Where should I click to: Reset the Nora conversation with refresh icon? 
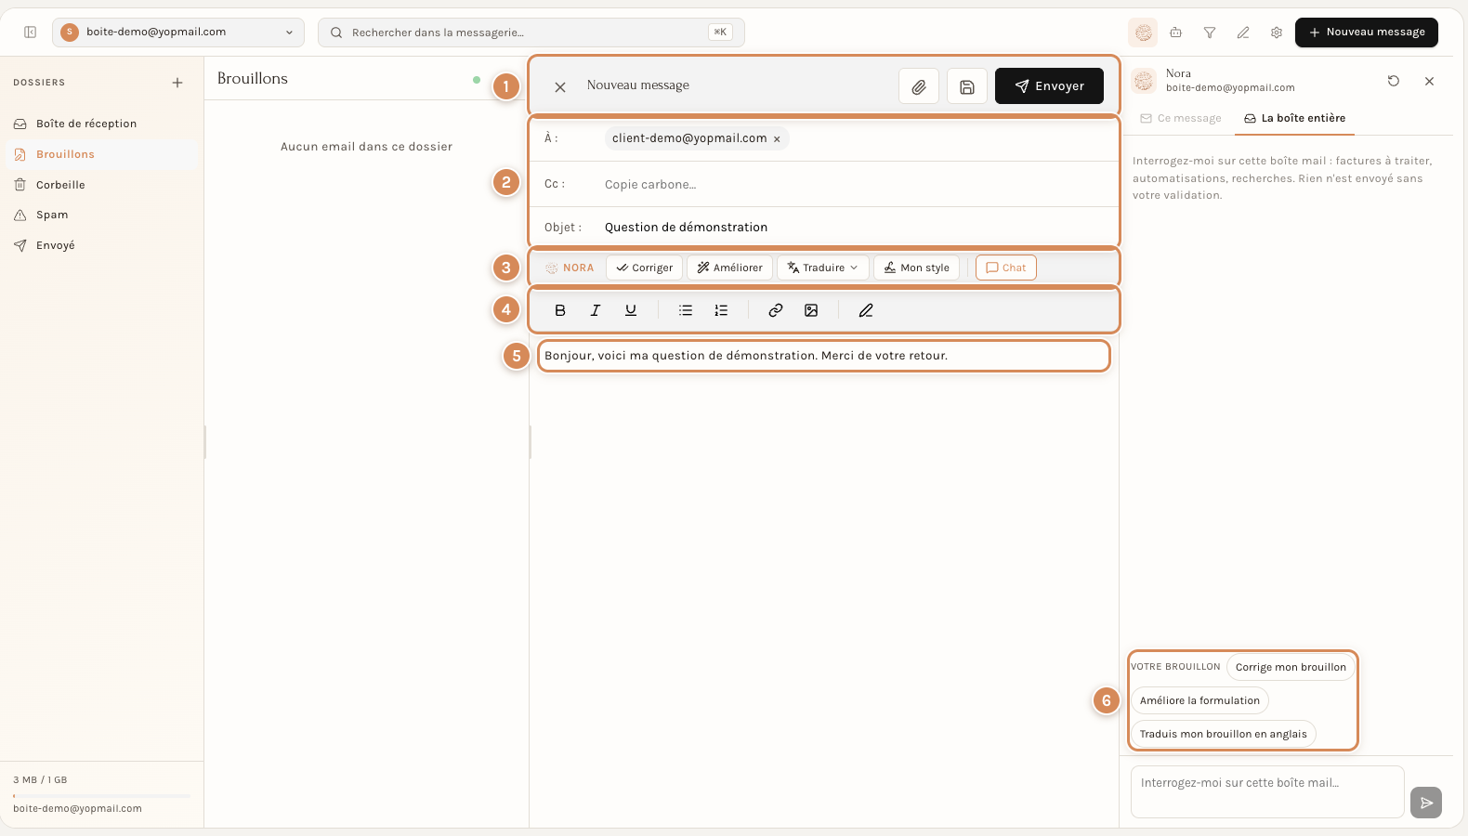tap(1394, 81)
